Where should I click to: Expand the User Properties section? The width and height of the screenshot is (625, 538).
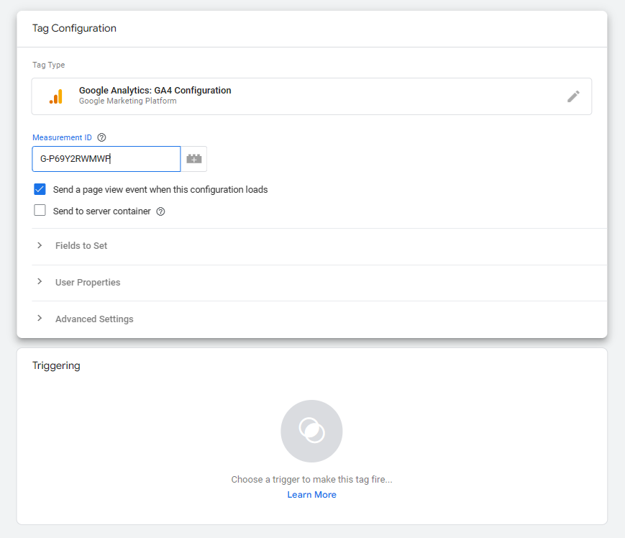(x=88, y=283)
